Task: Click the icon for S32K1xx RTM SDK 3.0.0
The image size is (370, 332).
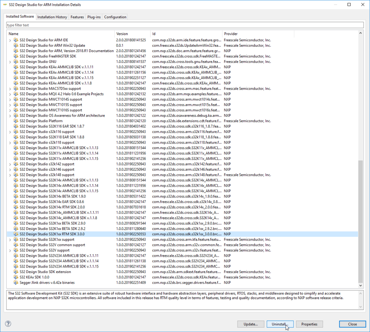Action: [16, 234]
